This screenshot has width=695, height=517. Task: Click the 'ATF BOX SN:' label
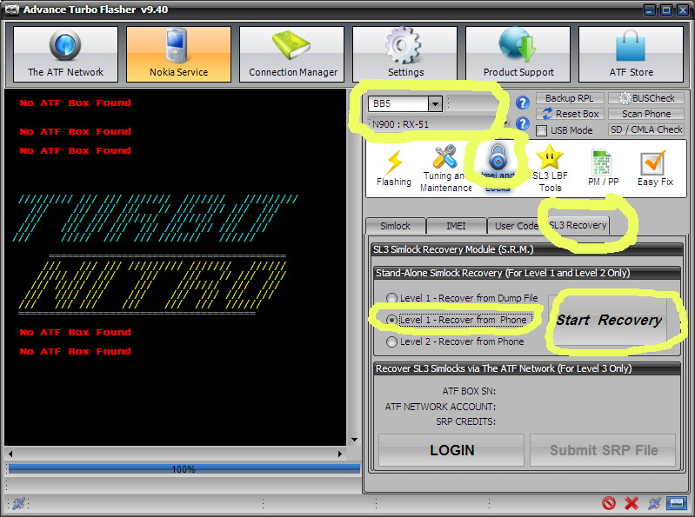coord(469,391)
